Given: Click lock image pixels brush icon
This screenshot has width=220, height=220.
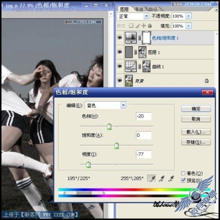Looking at the screenshot, I should tap(137, 26).
